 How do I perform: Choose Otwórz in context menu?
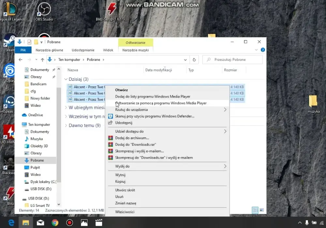pyautogui.click(x=167, y=90)
